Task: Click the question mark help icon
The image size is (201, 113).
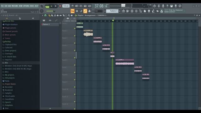Action: [167, 6]
